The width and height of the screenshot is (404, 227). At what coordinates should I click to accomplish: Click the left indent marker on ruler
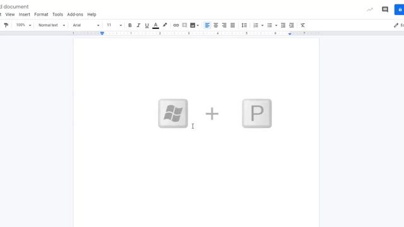click(x=102, y=33)
